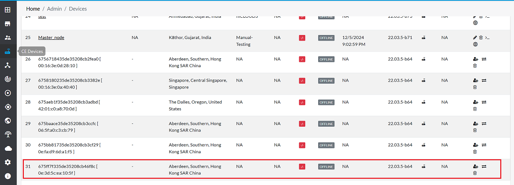Open terminal console for Master_node
Image resolution: width=514 pixels, height=185 pixels.
click(x=487, y=37)
